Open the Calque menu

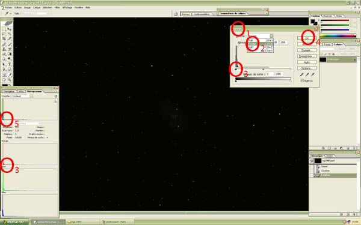(x=37, y=8)
